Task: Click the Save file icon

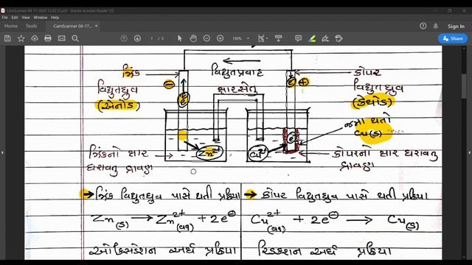Action: [7, 38]
